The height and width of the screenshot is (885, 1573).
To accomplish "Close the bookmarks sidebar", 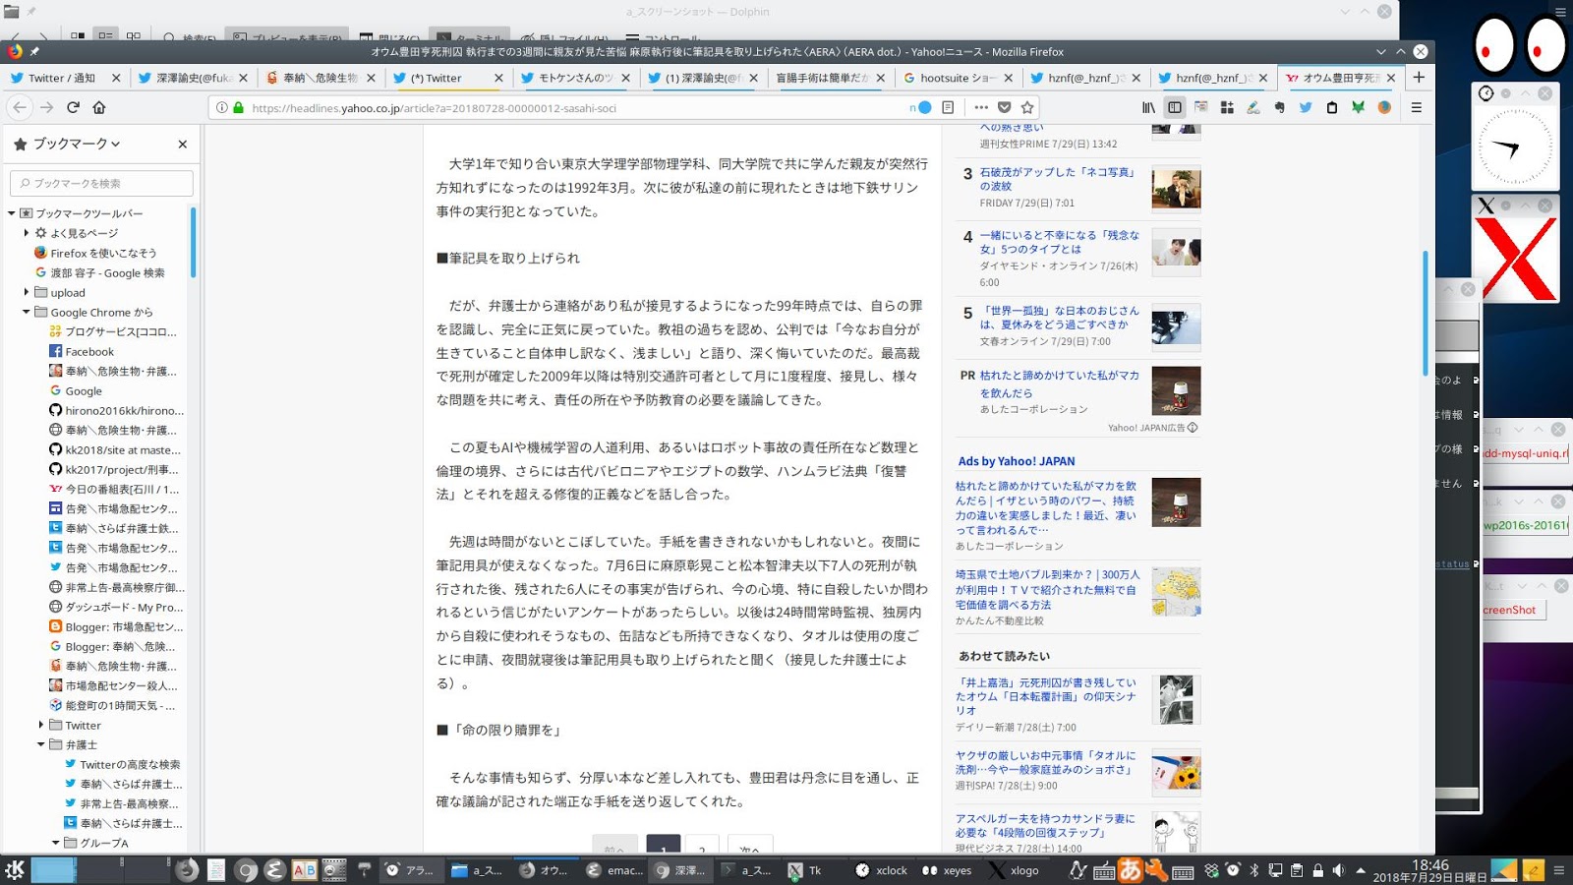I will pyautogui.click(x=183, y=144).
